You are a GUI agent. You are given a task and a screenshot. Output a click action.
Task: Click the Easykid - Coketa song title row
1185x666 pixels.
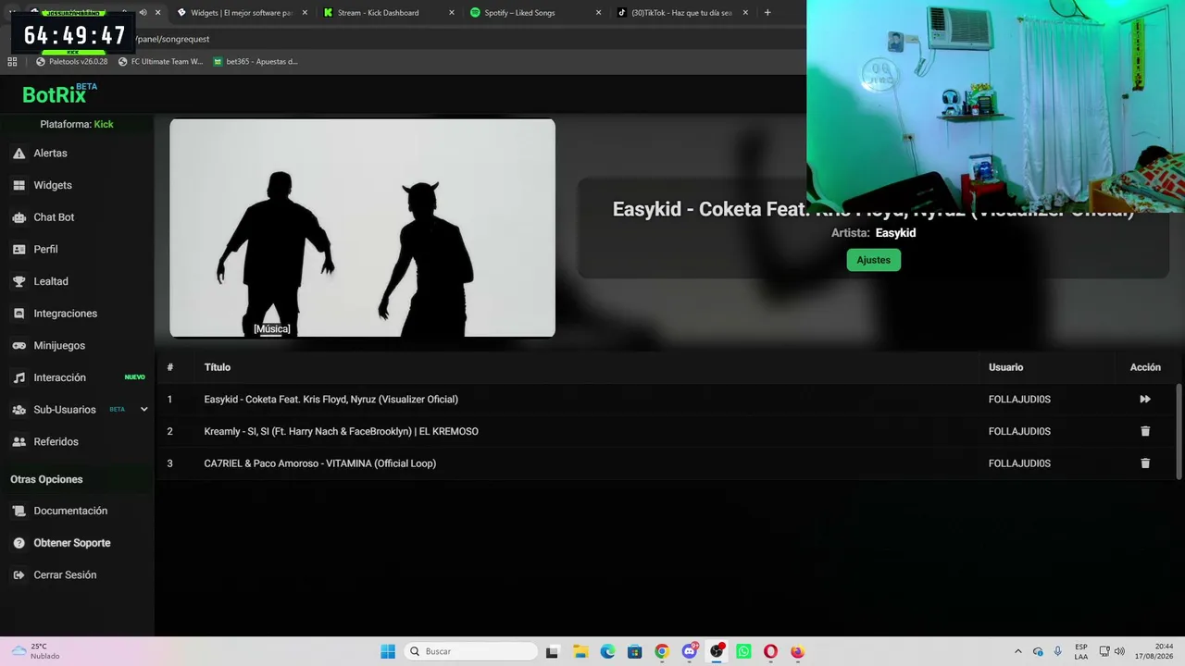[331, 400]
